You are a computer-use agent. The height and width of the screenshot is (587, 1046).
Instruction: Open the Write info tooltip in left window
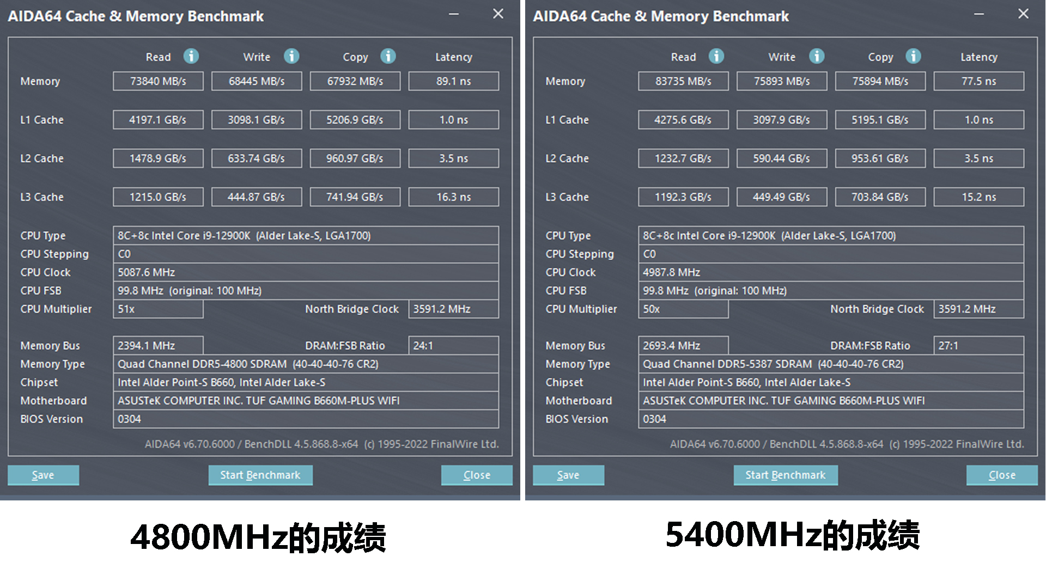pyautogui.click(x=291, y=56)
